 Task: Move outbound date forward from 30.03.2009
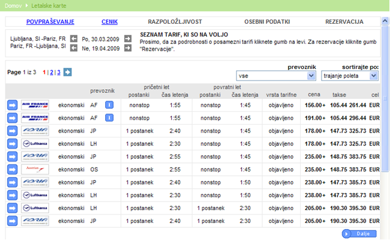[128, 38]
